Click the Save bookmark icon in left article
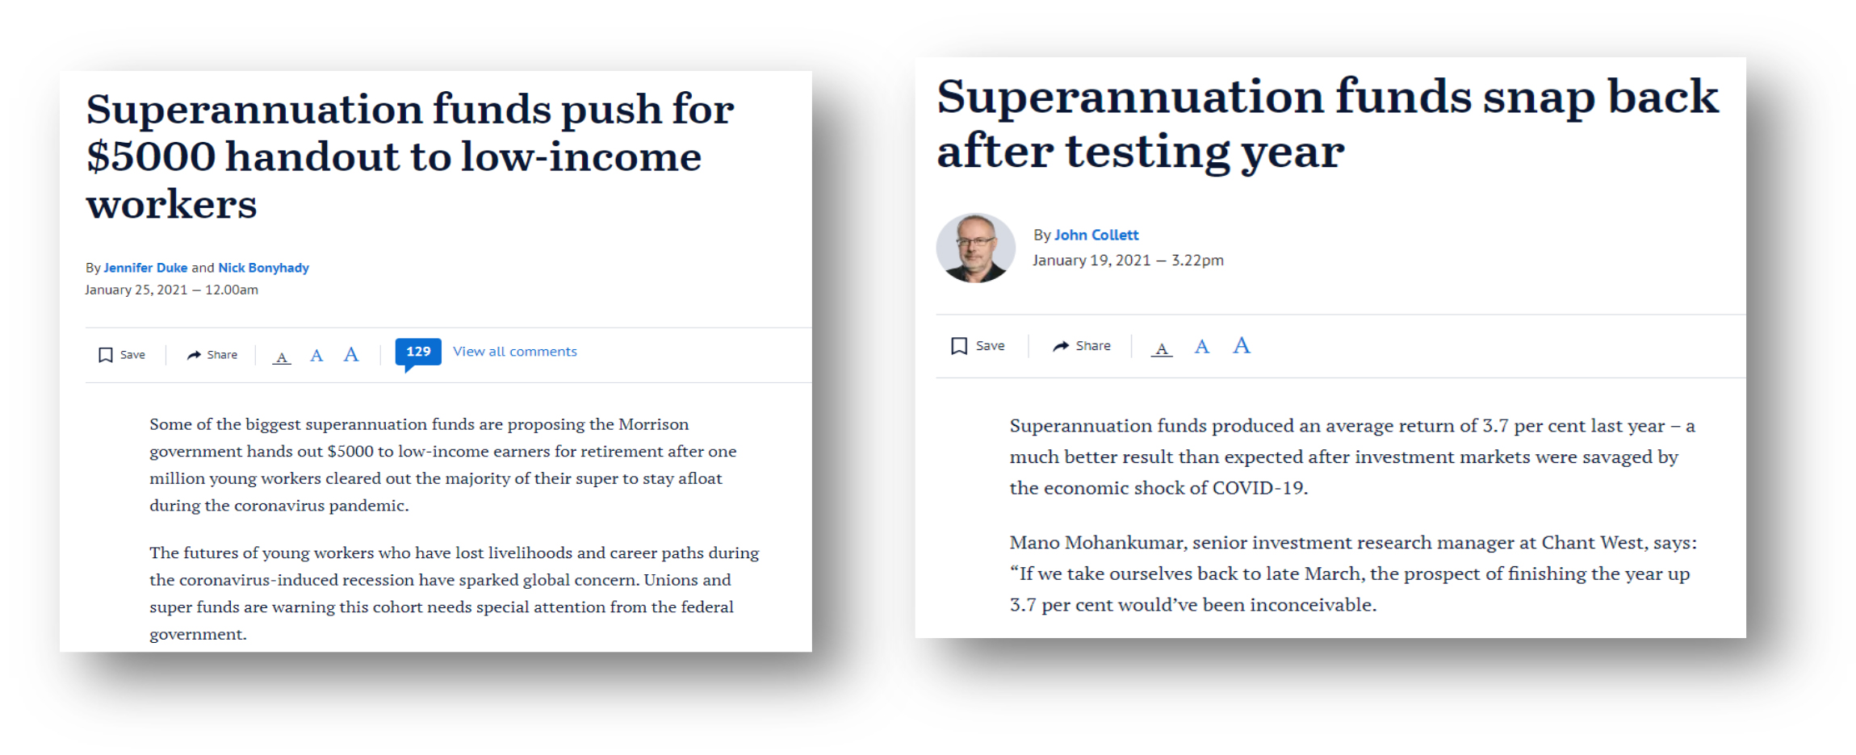Screen dimensions: 1856x755 (105, 355)
